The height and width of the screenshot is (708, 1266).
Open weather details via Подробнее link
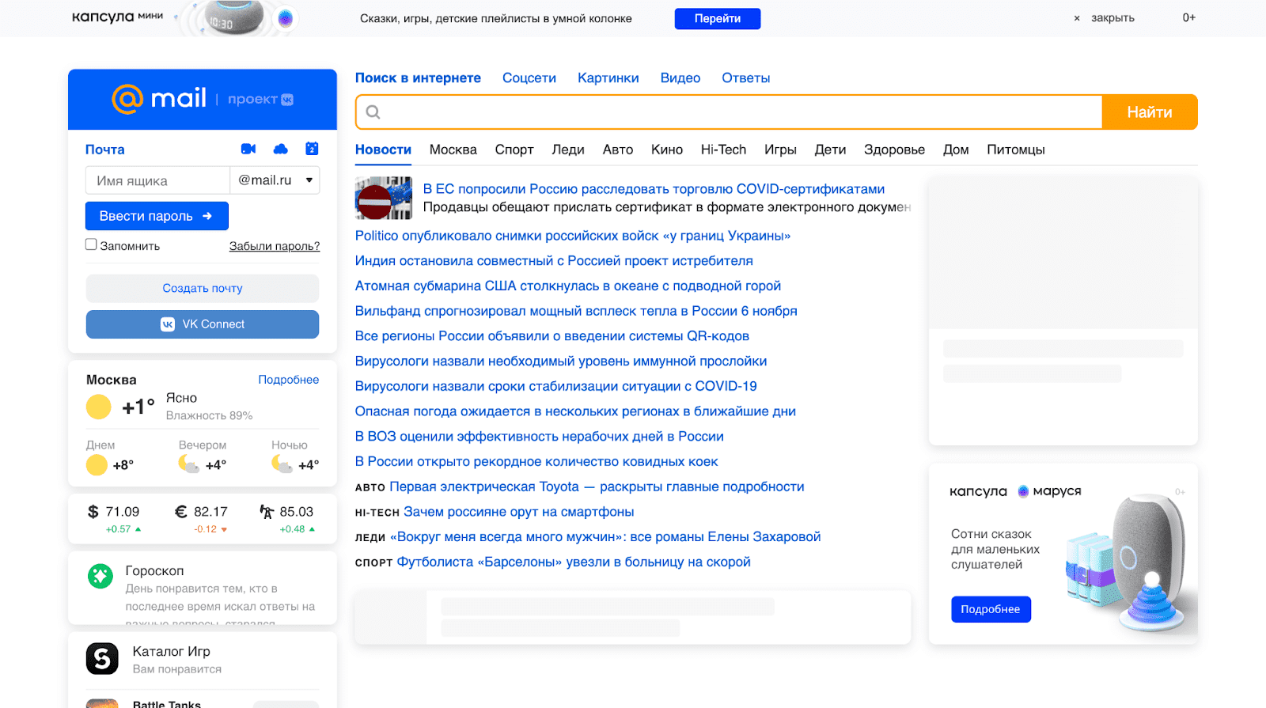pyautogui.click(x=288, y=380)
